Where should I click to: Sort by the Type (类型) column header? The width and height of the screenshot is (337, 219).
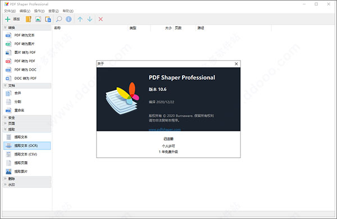click(139, 28)
